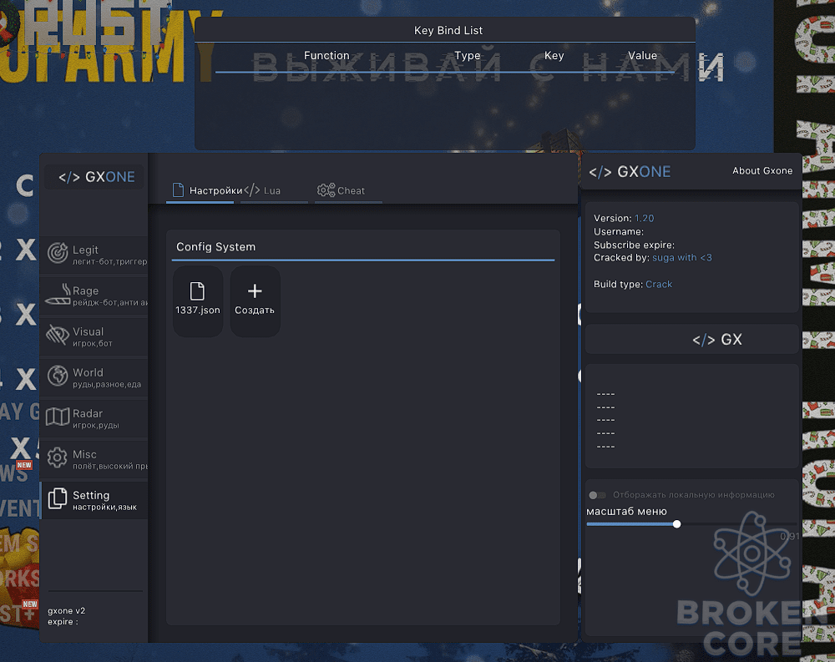Click the World globe icon
Image resolution: width=835 pixels, height=662 pixels.
pyautogui.click(x=58, y=376)
